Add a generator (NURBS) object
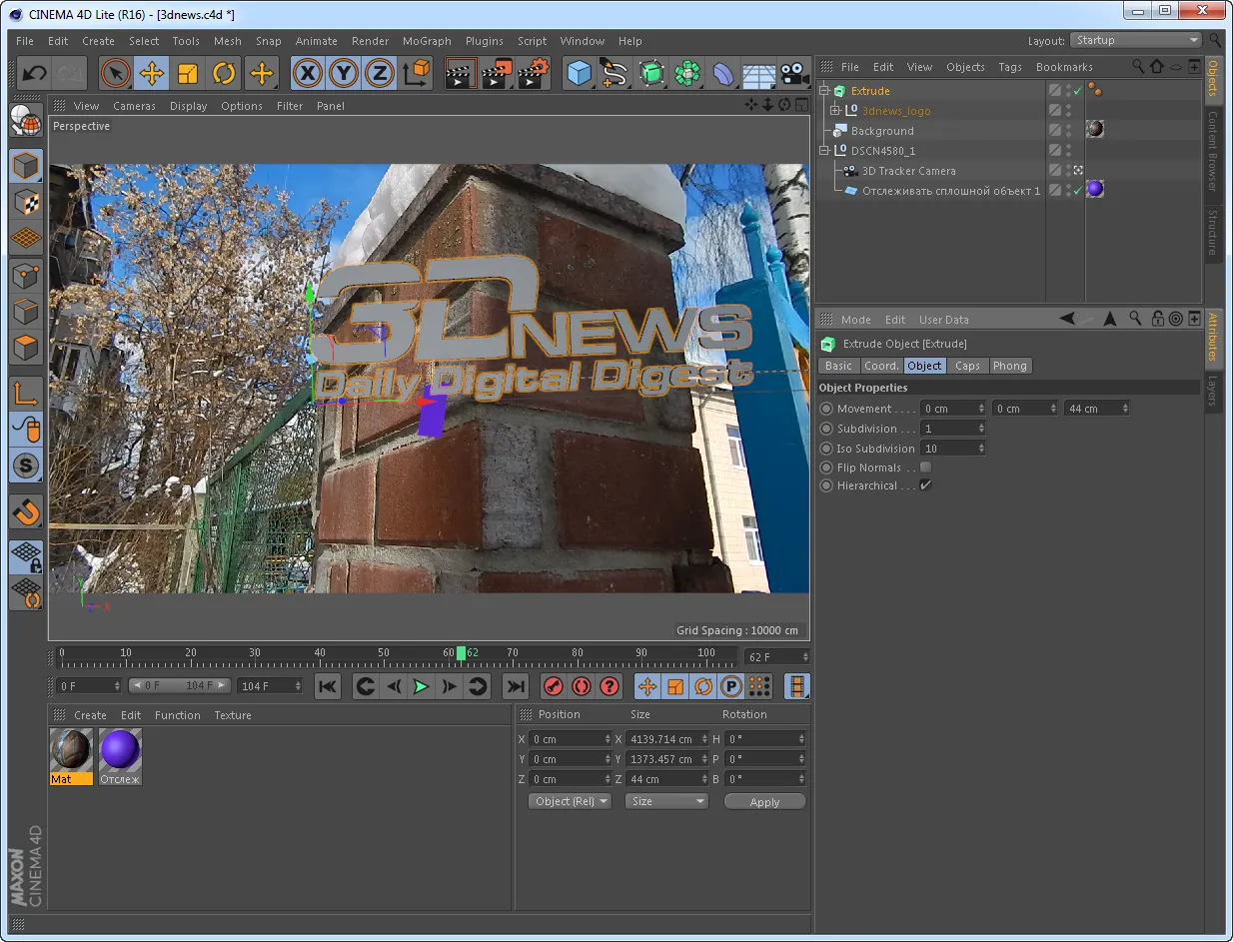This screenshot has height=942, width=1233. click(651, 73)
